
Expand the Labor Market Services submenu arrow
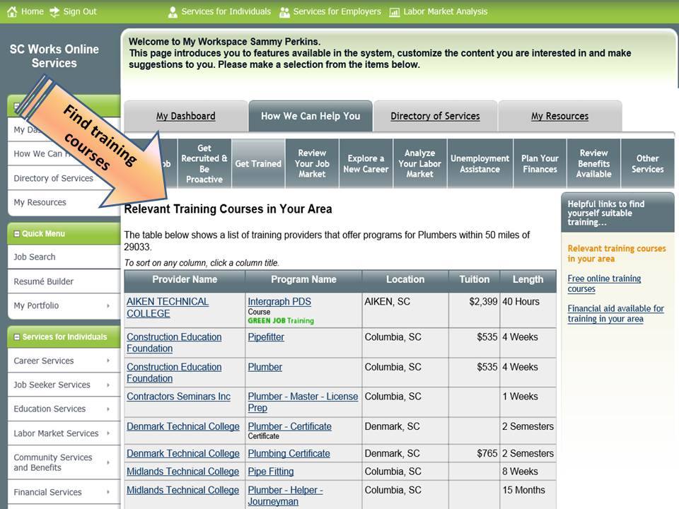(108, 433)
